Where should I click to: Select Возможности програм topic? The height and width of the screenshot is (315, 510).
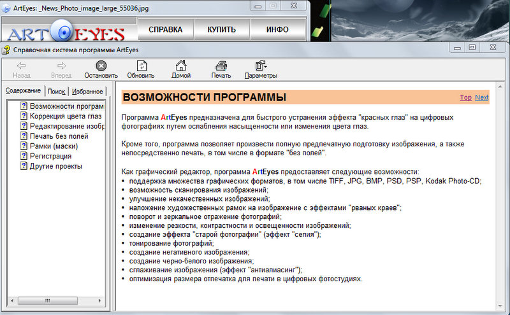67,106
